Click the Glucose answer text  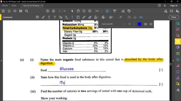67,69
